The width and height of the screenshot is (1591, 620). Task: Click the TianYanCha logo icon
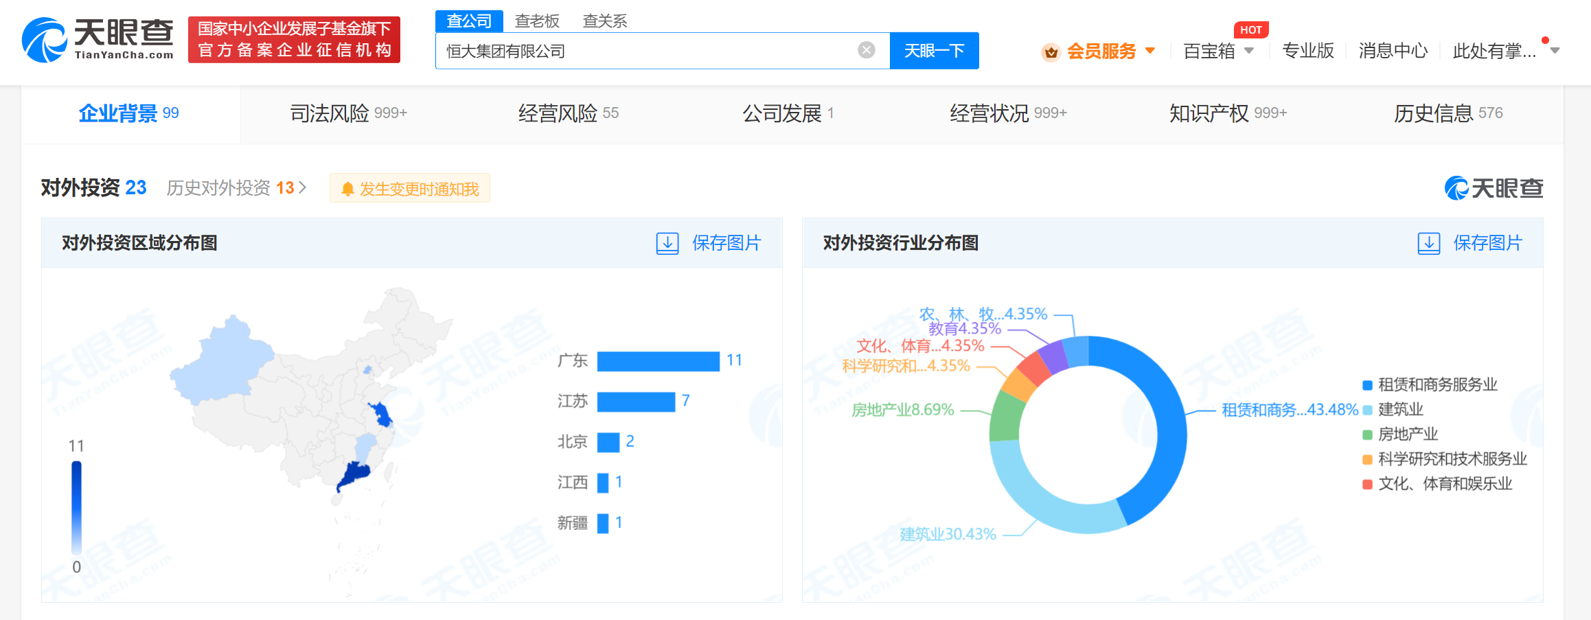click(x=44, y=41)
